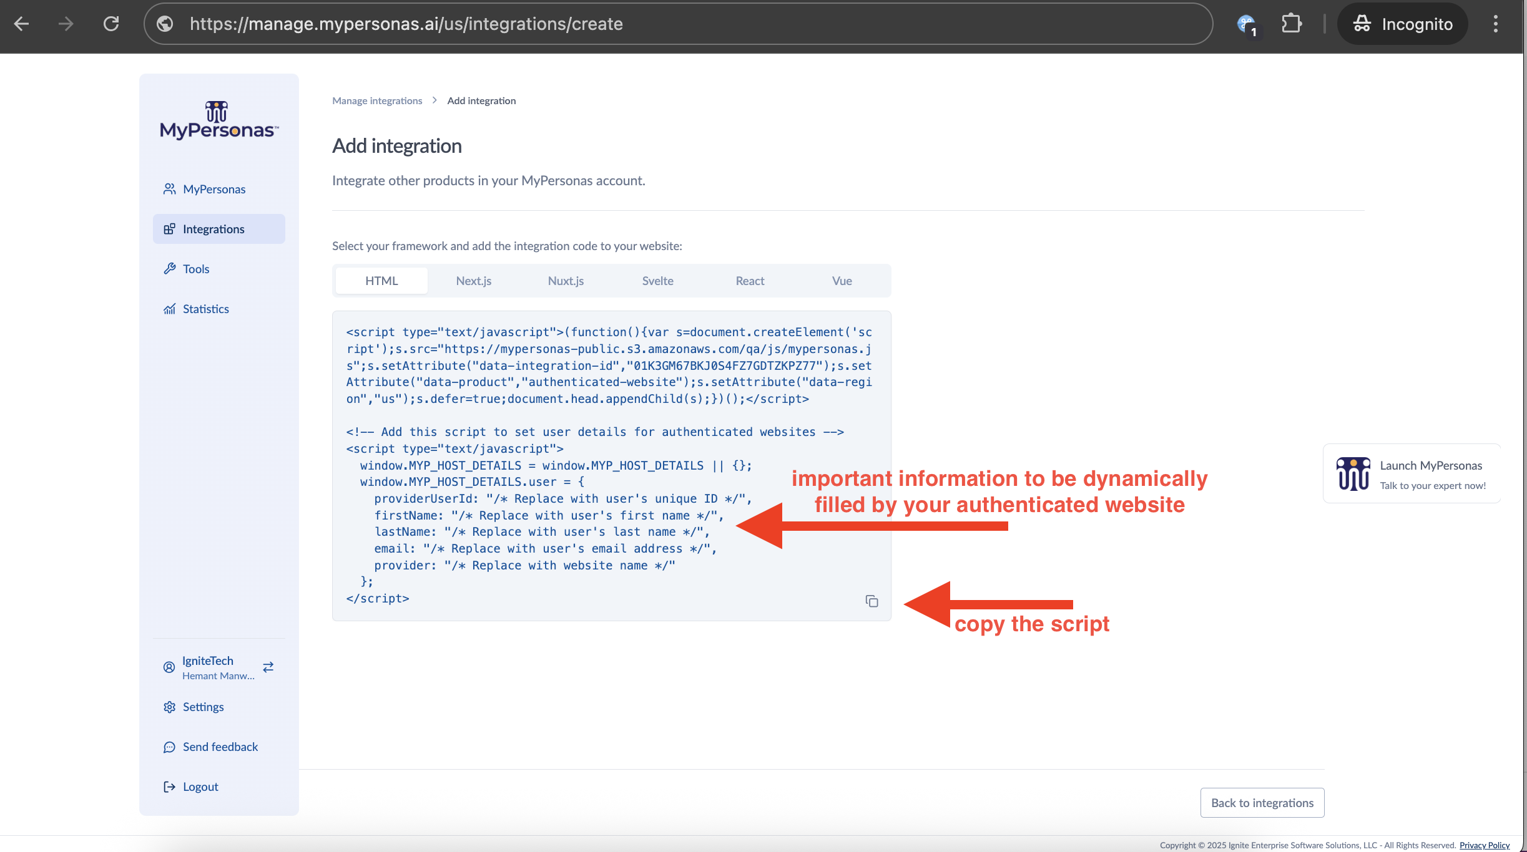
Task: Open Send feedback in sidebar
Action: coord(218,747)
